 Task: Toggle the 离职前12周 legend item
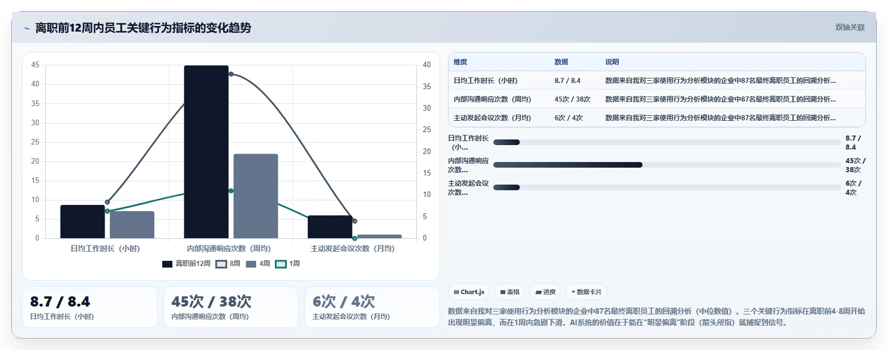(x=186, y=264)
